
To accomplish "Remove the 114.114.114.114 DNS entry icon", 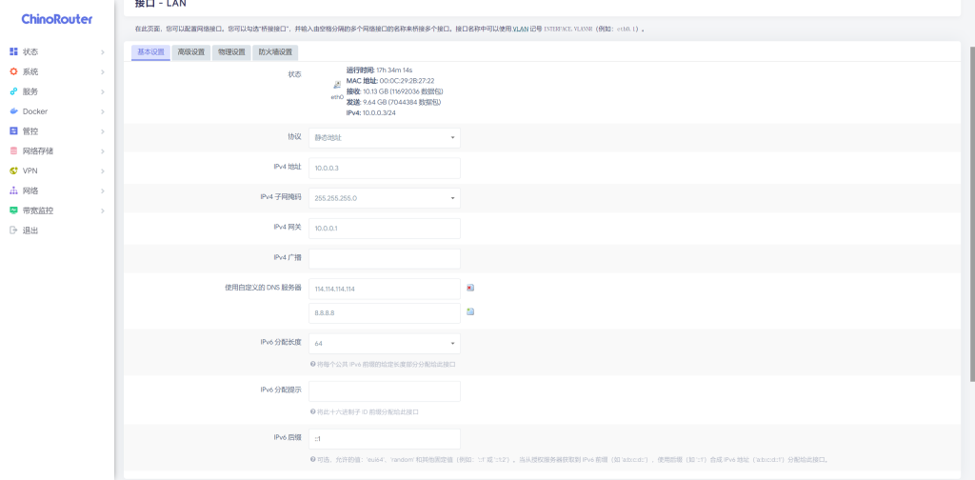I will click(x=470, y=288).
